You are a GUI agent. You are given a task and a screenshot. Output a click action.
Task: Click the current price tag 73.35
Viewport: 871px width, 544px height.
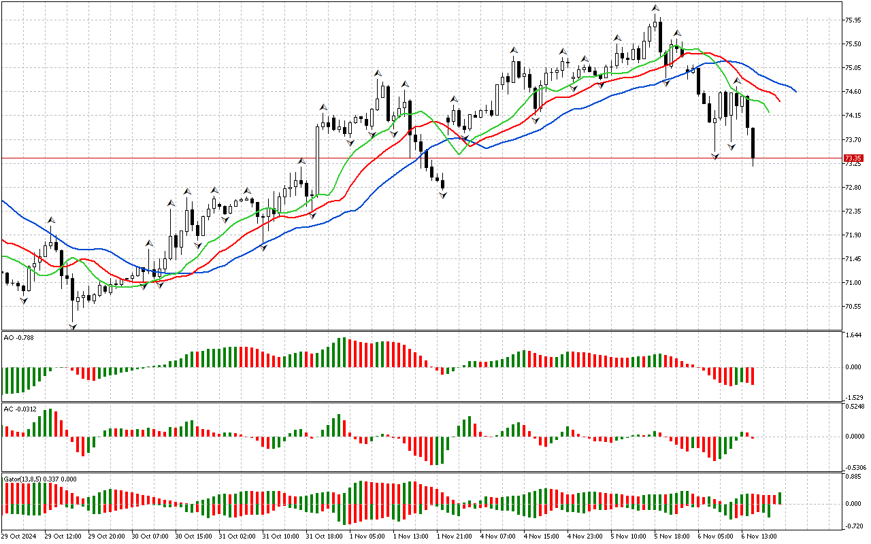854,158
